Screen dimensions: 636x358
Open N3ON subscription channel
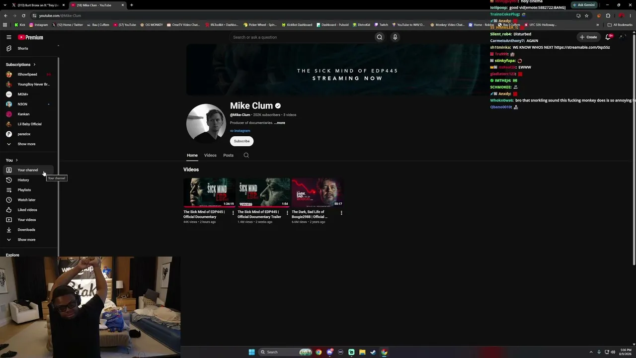[x=29, y=104]
